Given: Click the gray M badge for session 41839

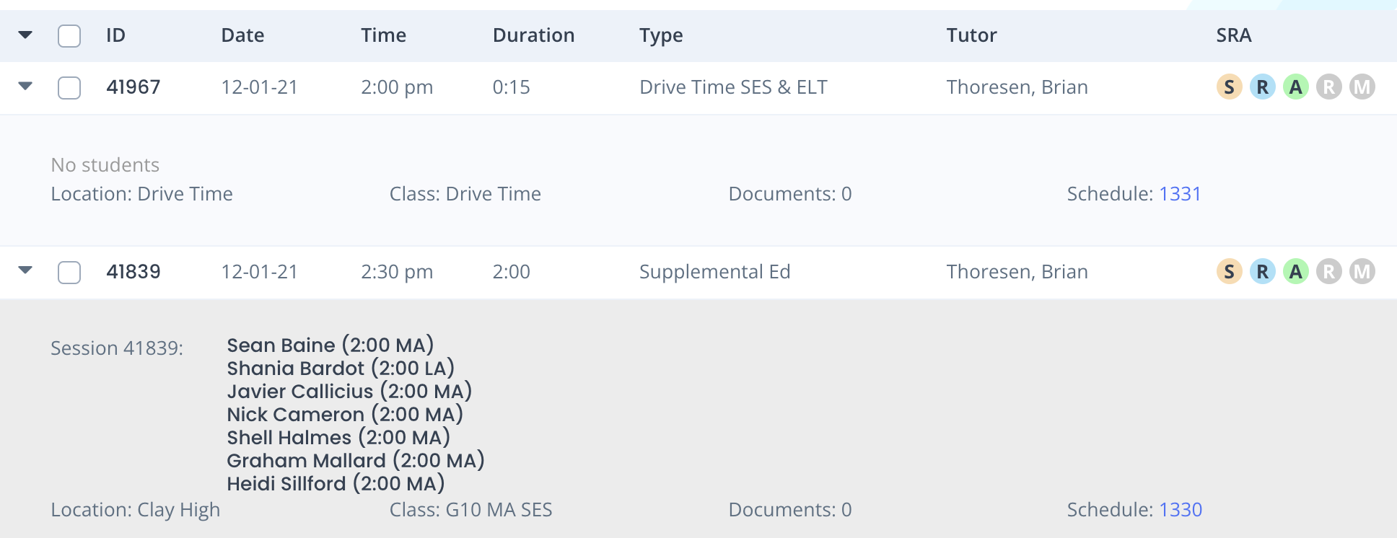Looking at the screenshot, I should [x=1362, y=272].
